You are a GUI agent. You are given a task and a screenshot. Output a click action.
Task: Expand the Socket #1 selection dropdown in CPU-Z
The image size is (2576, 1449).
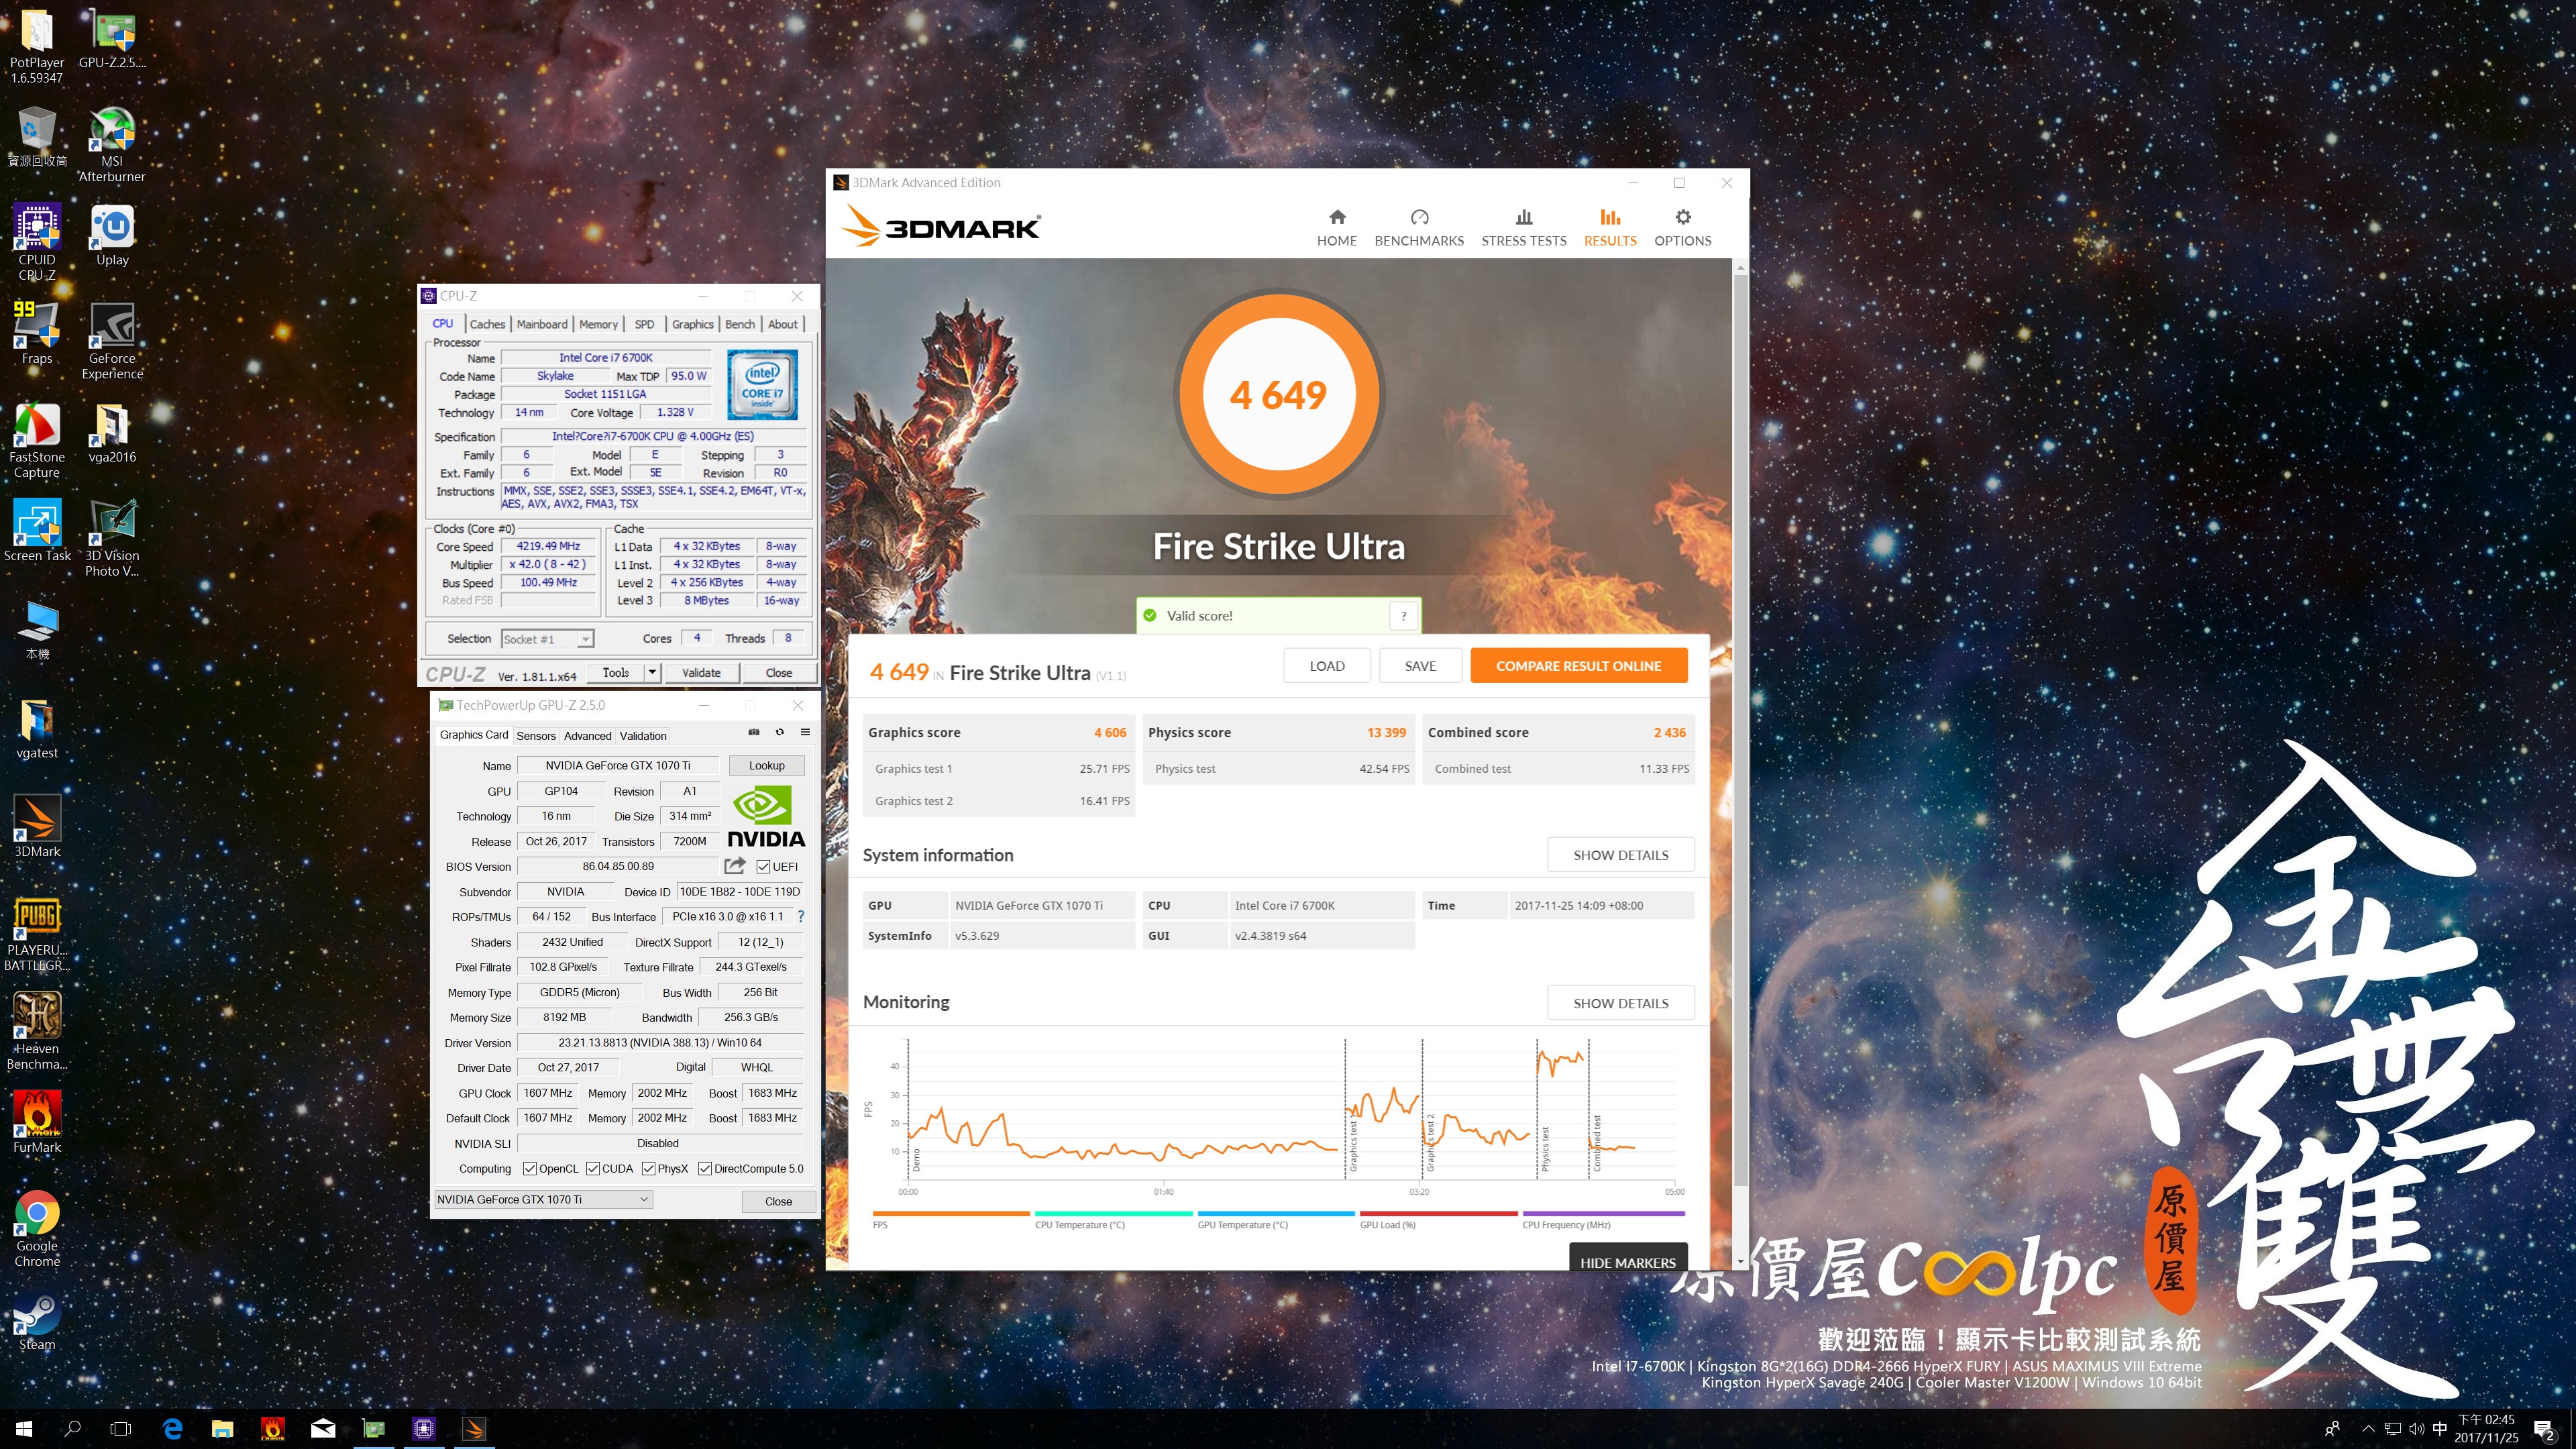pos(586,639)
